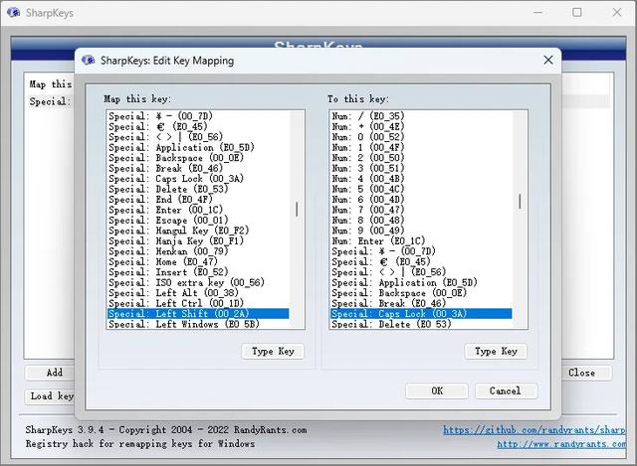
Task: Select 'Special: Left Windows (E0_5B)'
Action: (198, 324)
